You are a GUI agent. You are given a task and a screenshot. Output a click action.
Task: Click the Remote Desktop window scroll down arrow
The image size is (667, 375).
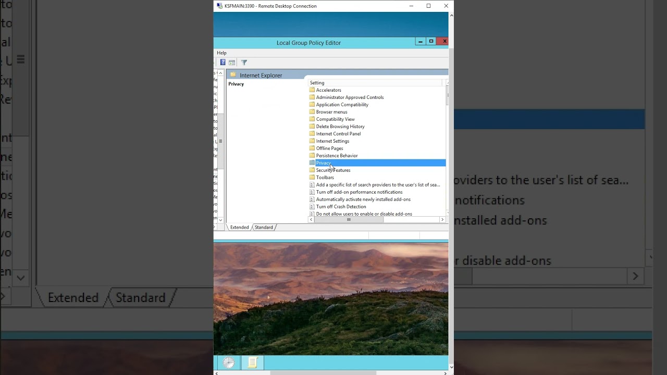point(451,367)
